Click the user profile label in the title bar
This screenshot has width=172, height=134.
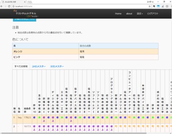pos(150,2)
